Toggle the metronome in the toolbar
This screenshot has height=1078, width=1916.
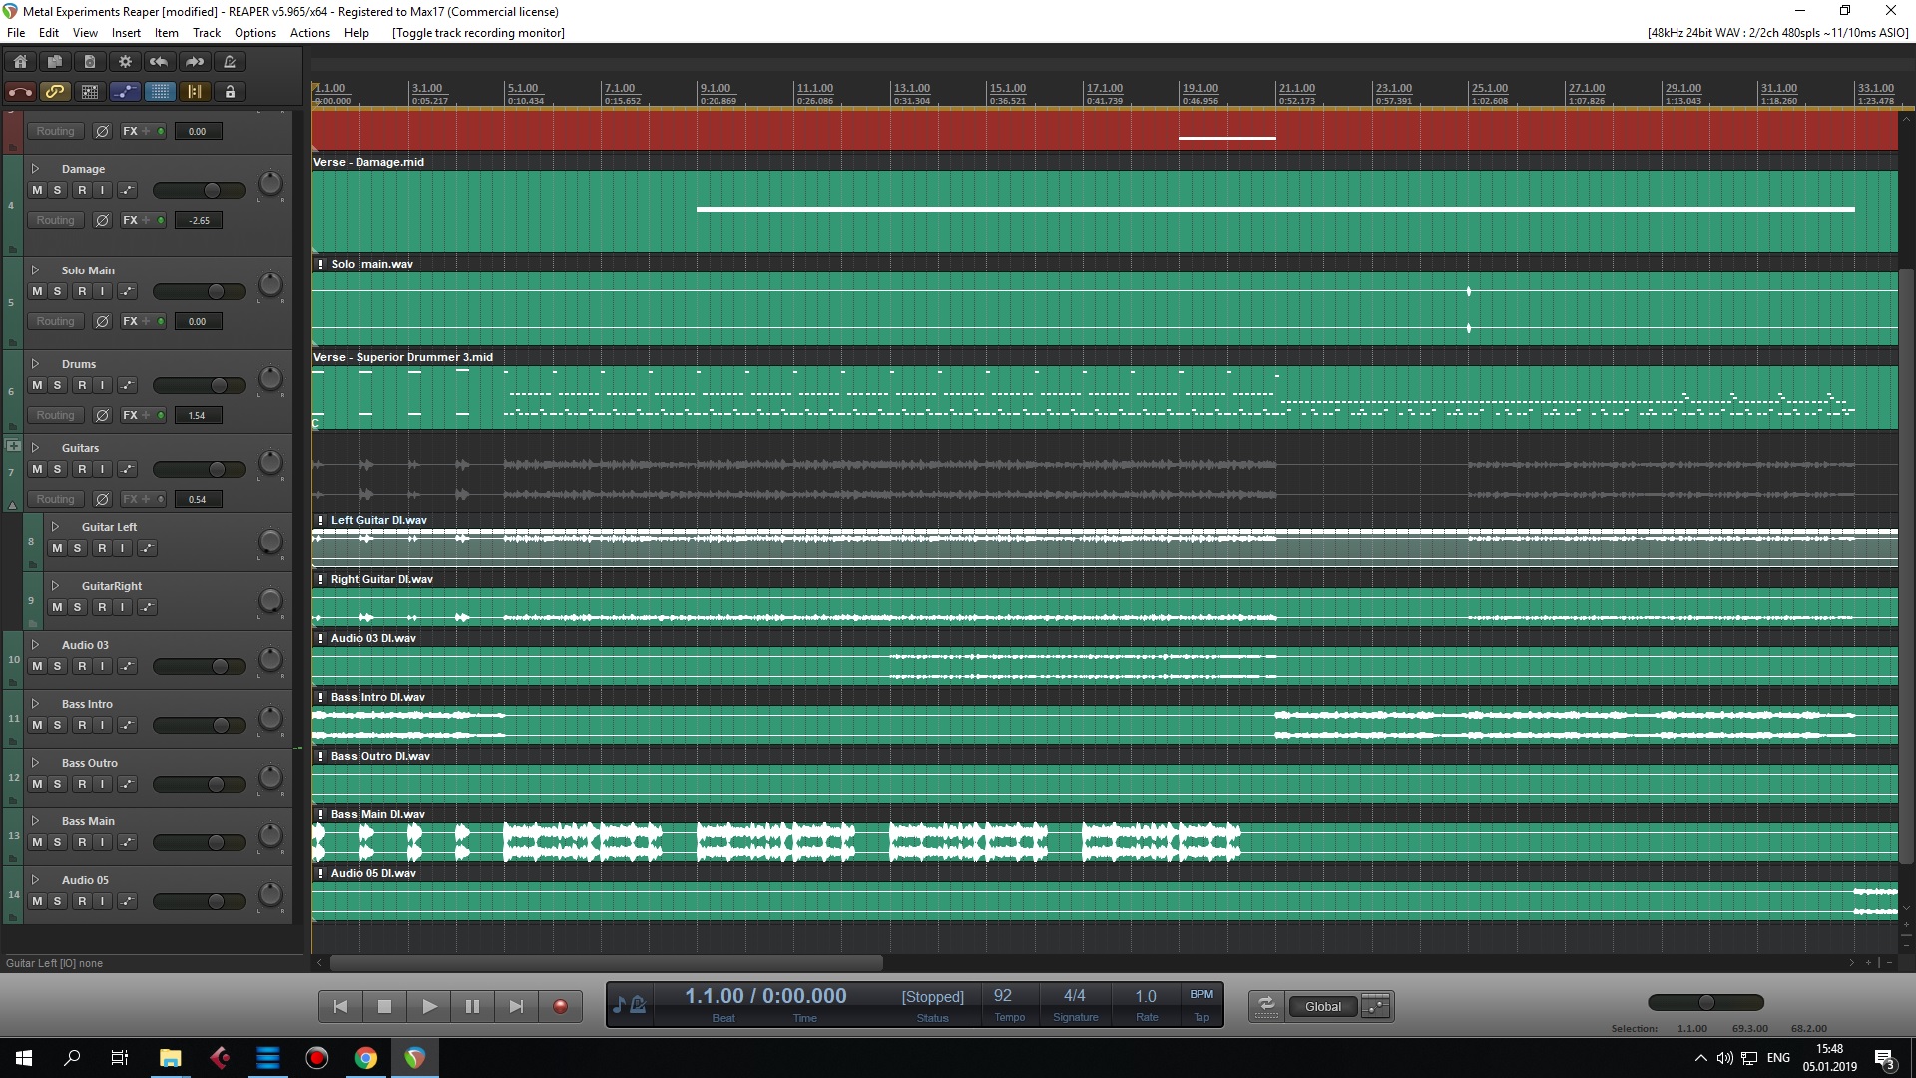pyautogui.click(x=229, y=62)
